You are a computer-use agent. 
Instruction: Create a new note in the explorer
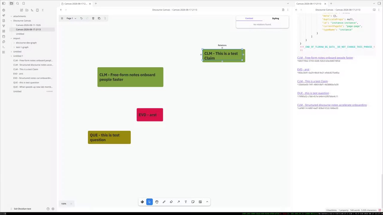[22, 10]
